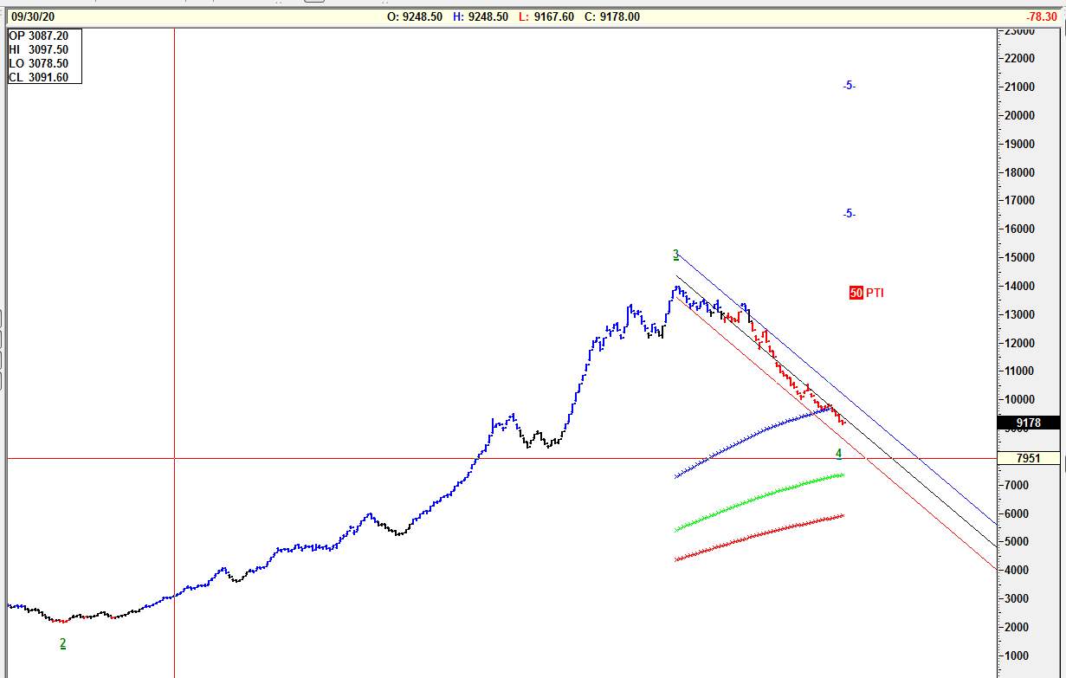This screenshot has height=678, width=1066.
Task: Click the 18000 price axis label
Action: point(1019,171)
